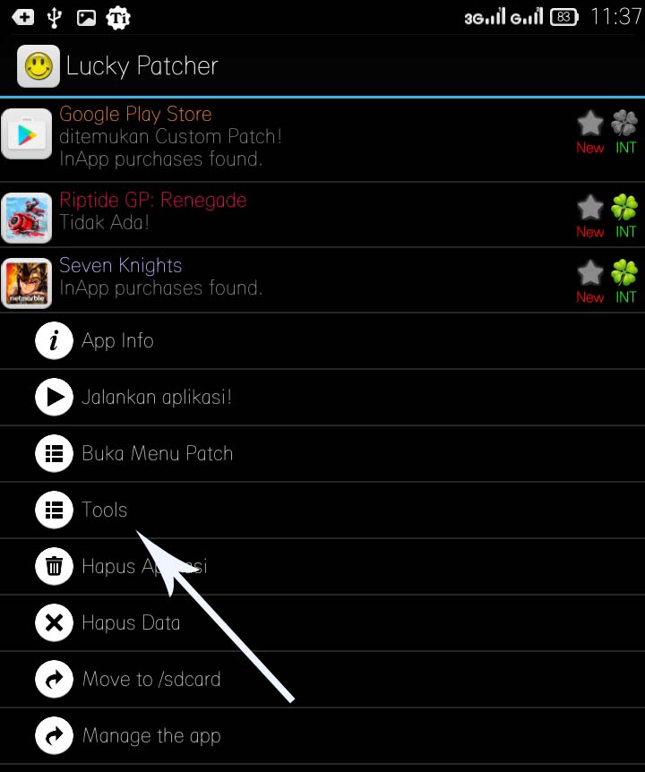This screenshot has height=772, width=645.
Task: Choose Move to /sdcard
Action: [322, 679]
